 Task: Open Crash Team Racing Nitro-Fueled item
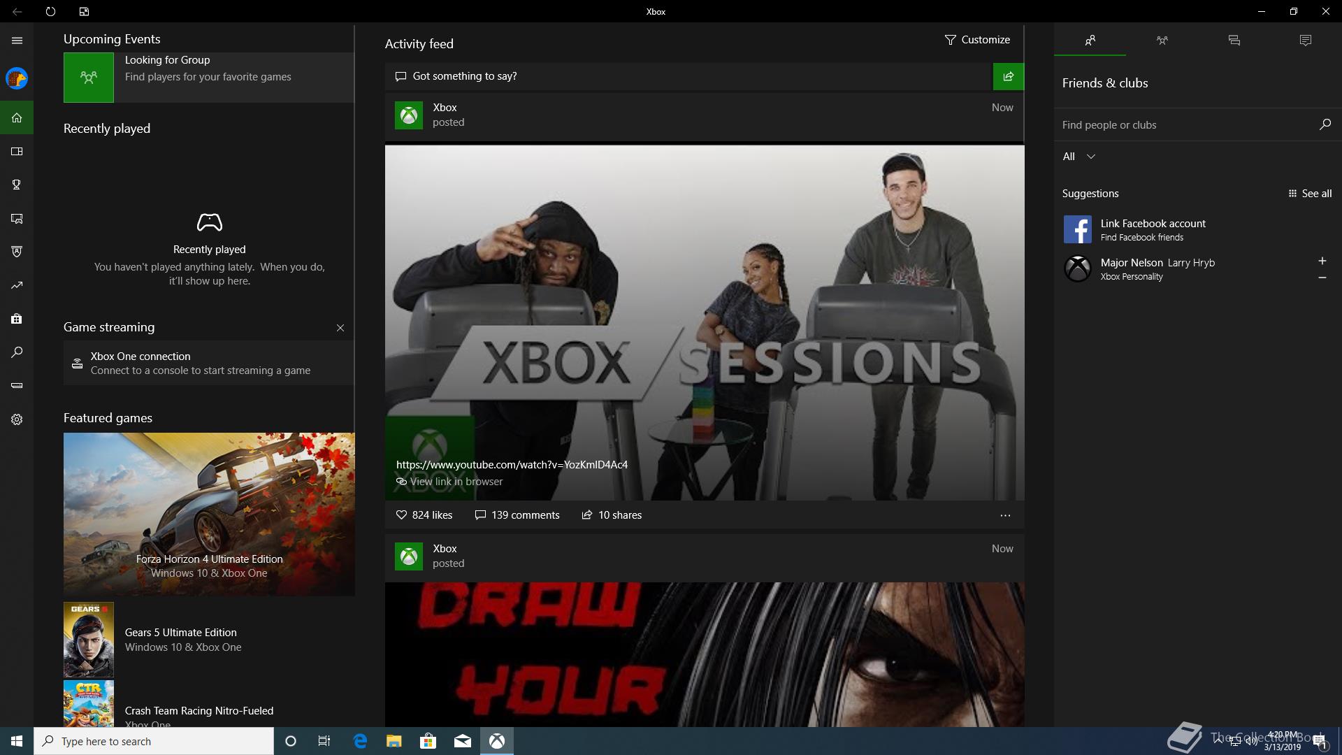click(208, 704)
